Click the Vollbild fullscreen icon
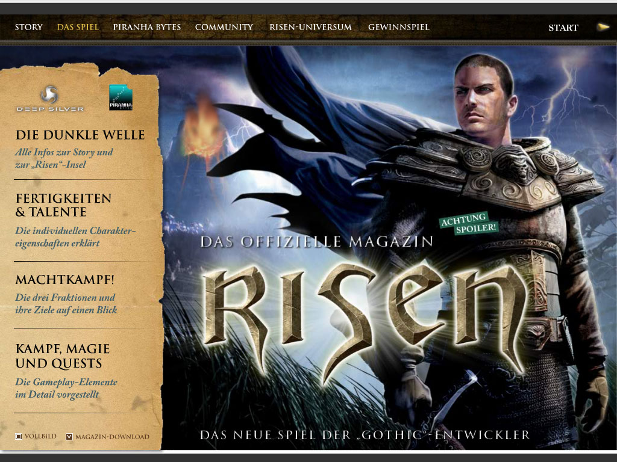The height and width of the screenshot is (462, 617). coord(19,436)
